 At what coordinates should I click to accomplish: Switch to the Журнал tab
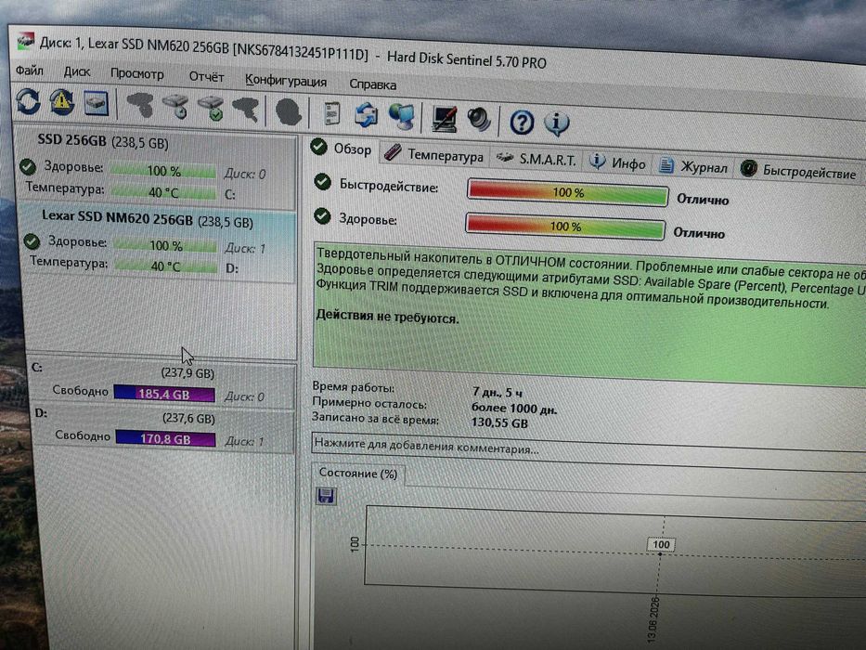[x=693, y=166]
